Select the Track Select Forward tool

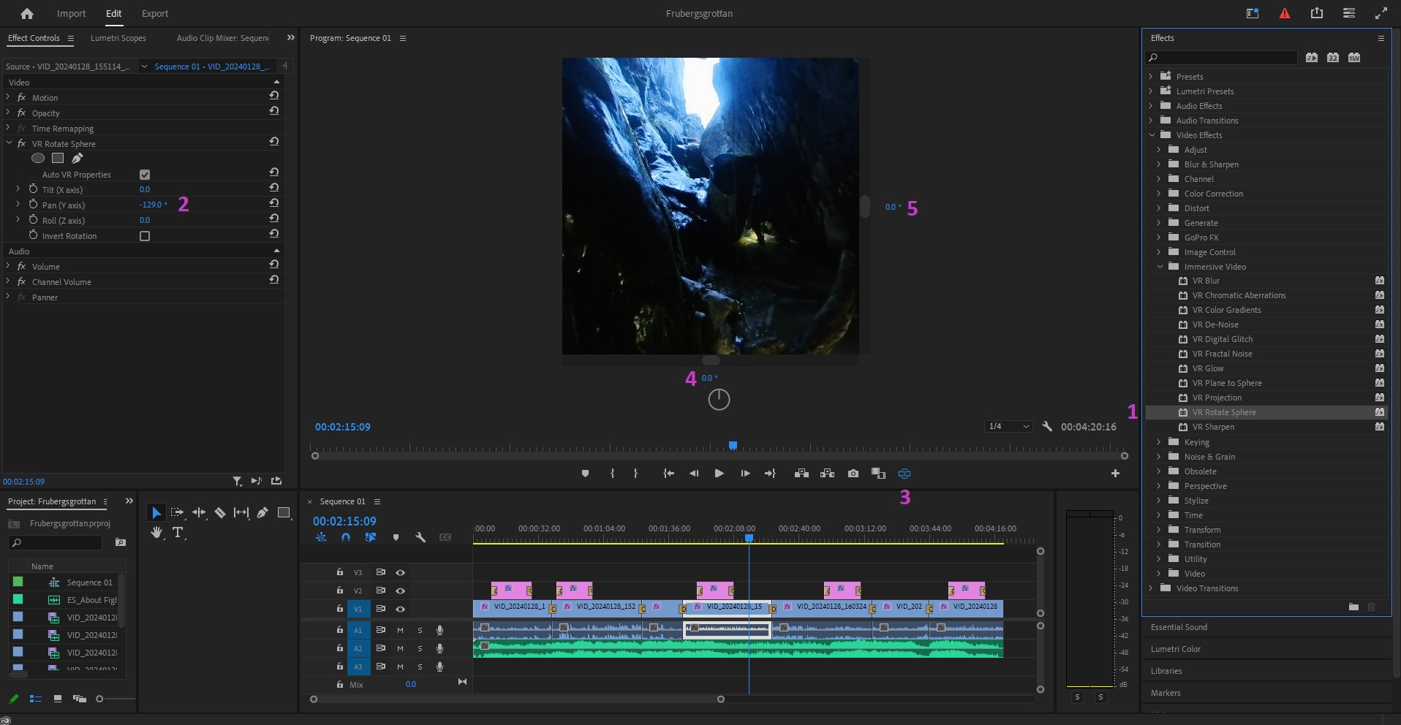tap(177, 513)
